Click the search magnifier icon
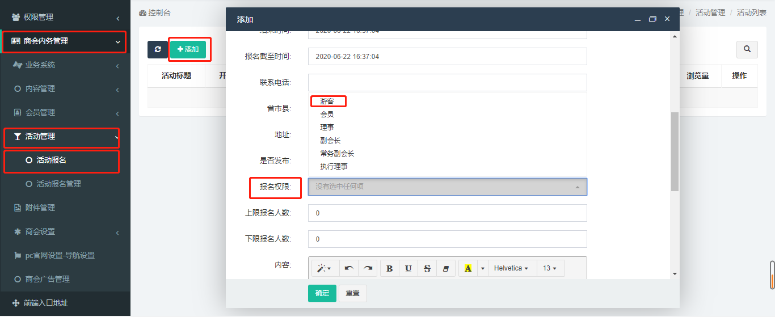The width and height of the screenshot is (775, 317). click(x=747, y=49)
